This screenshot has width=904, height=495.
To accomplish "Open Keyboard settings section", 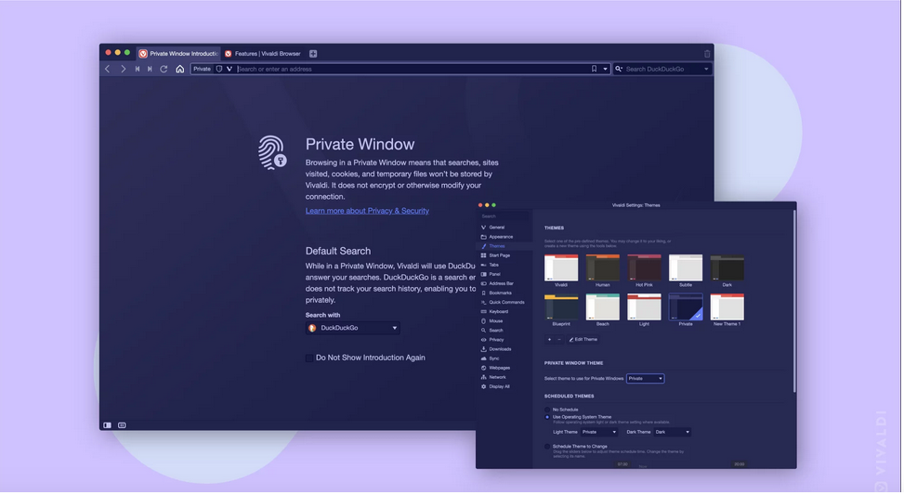I will pyautogui.click(x=502, y=312).
